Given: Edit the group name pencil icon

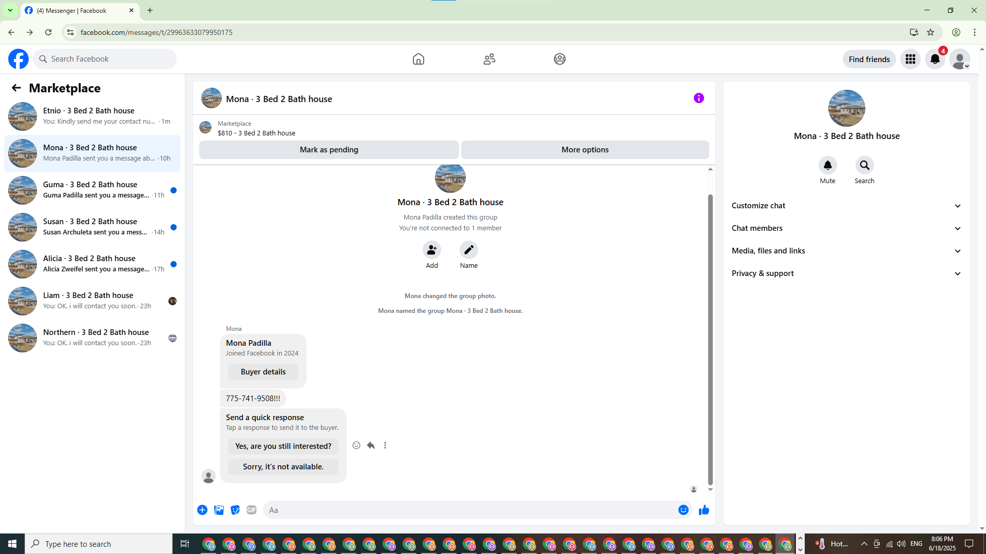Looking at the screenshot, I should (469, 250).
